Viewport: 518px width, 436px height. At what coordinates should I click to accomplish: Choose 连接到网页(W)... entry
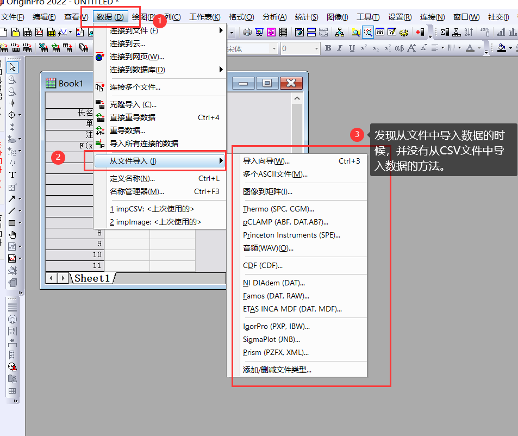160,57
